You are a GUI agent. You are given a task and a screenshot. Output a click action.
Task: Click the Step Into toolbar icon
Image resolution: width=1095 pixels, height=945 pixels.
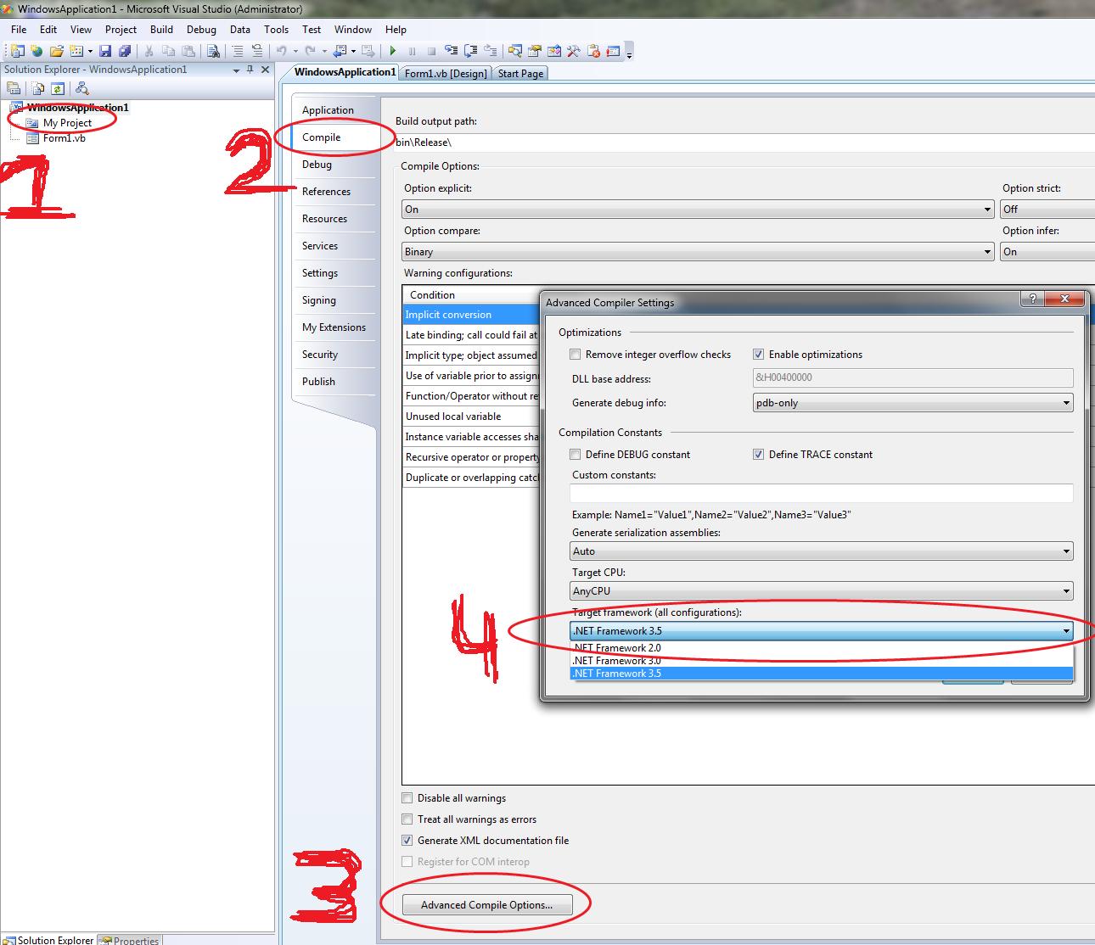click(x=451, y=51)
